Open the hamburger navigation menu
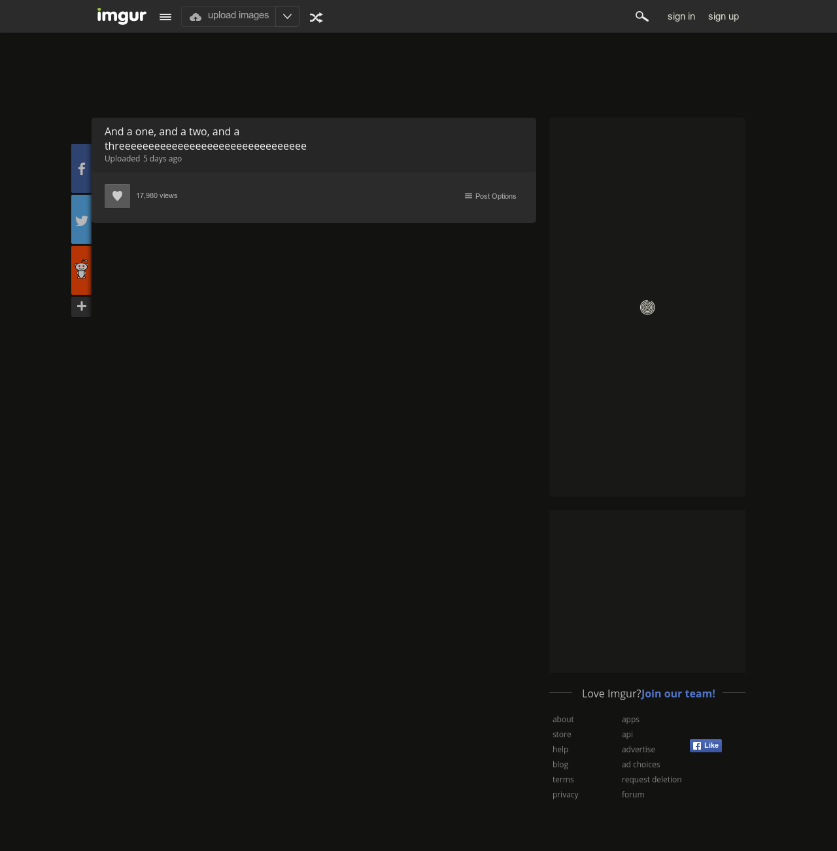This screenshot has height=851, width=837. click(165, 17)
